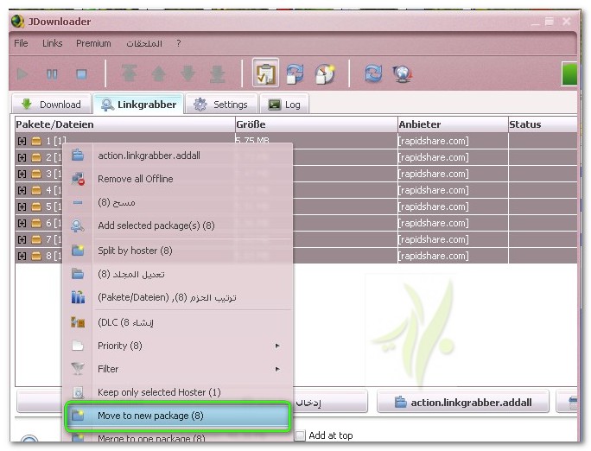Viewport: 591px width, 451px height.
Task: Click the Split by hoster icon
Action: click(x=78, y=251)
